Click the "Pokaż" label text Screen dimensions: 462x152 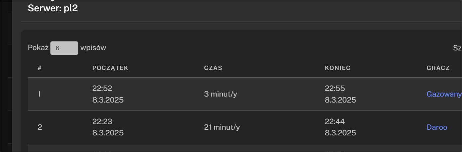38,48
